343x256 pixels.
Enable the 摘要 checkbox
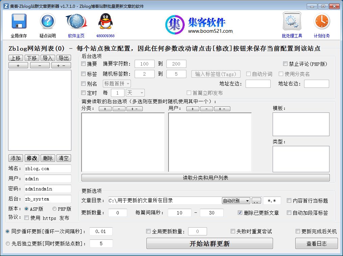(x=83, y=64)
